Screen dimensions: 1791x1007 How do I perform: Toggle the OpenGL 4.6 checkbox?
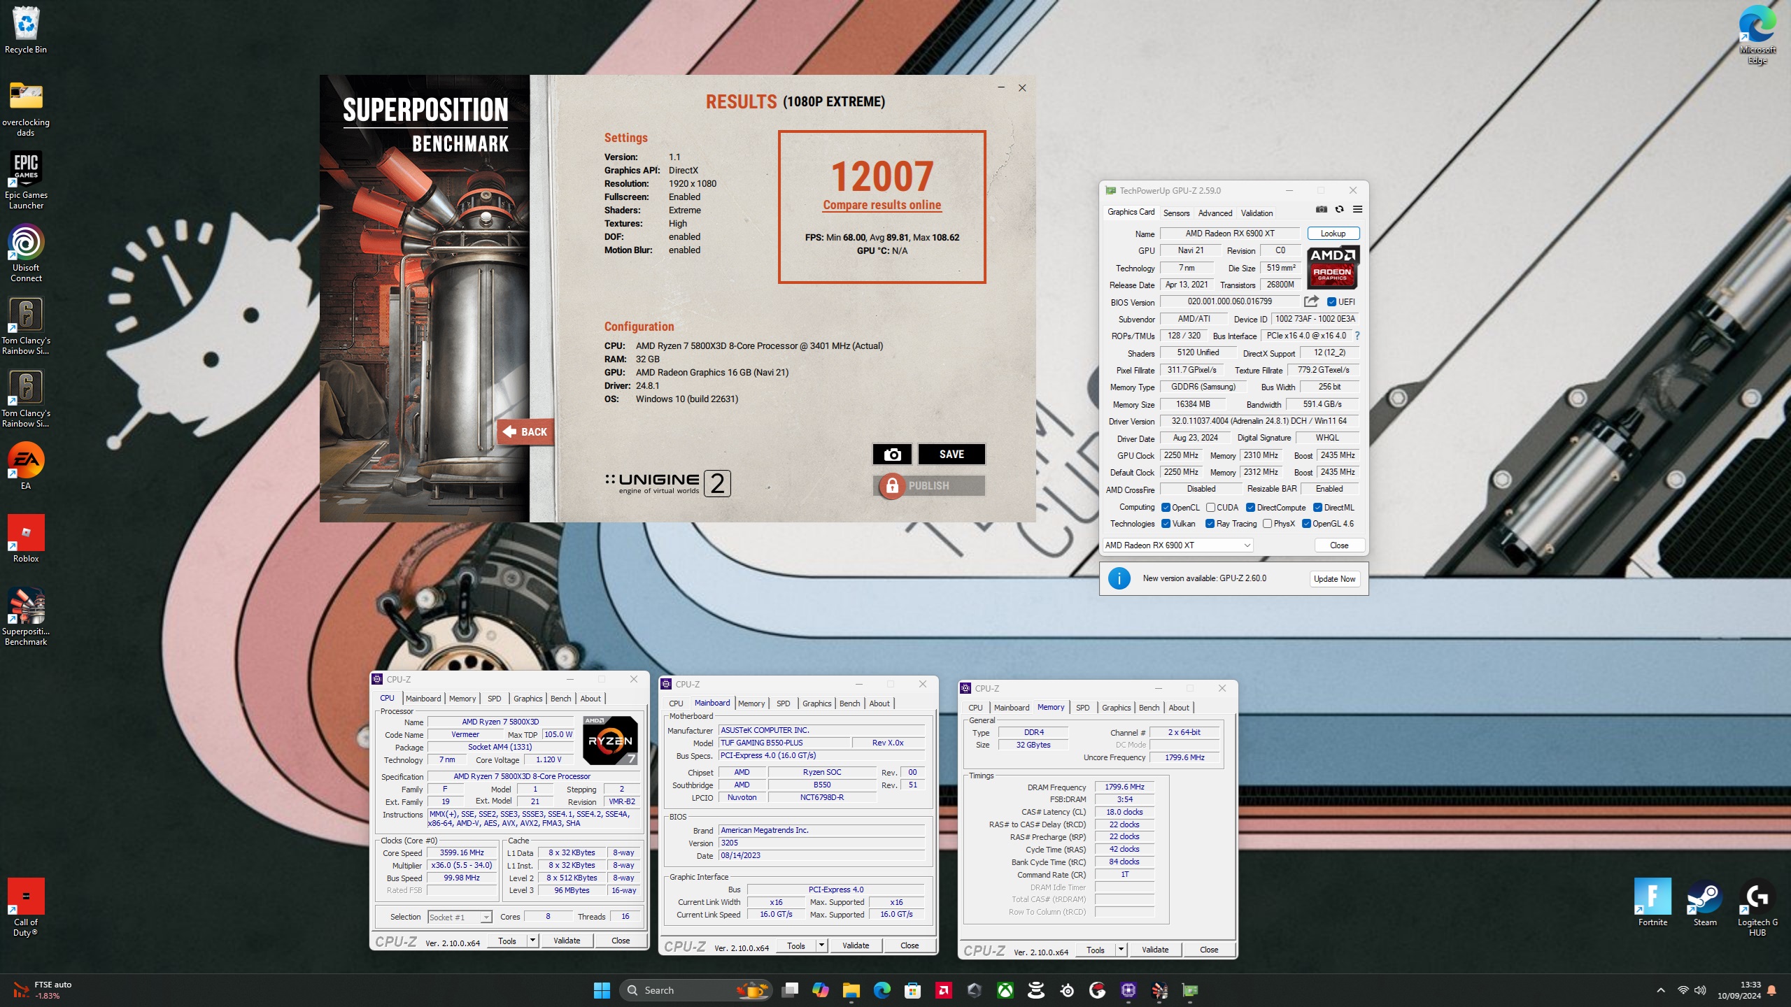tap(1306, 524)
